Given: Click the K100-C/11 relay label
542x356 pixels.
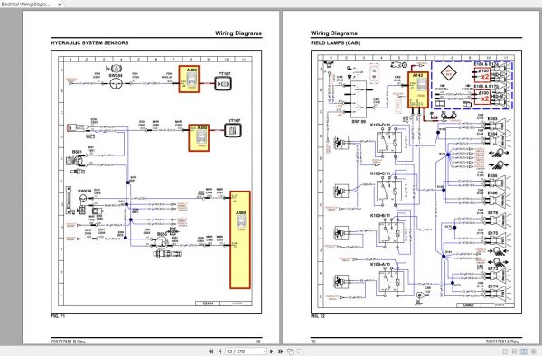Looking at the screenshot, I should 380,173.
